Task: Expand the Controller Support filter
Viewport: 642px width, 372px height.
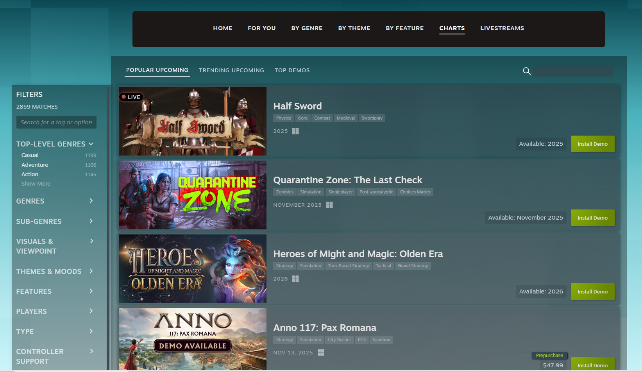Action: click(x=91, y=351)
